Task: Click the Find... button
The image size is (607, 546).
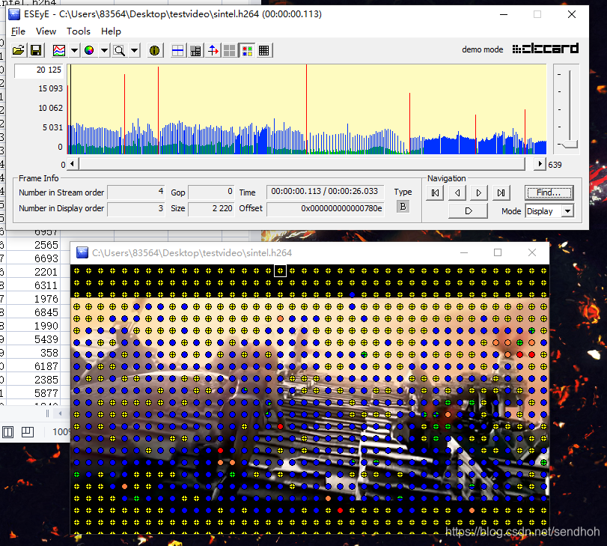Action: click(x=549, y=192)
